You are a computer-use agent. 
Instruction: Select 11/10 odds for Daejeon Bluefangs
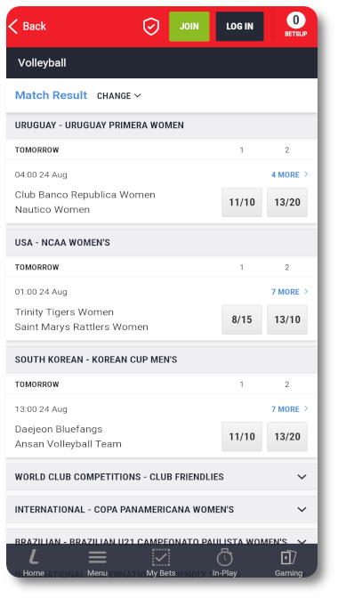[x=242, y=436]
